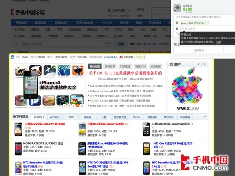
Task: Click the Evernote elephant clipper icon
Action: click(177, 8)
